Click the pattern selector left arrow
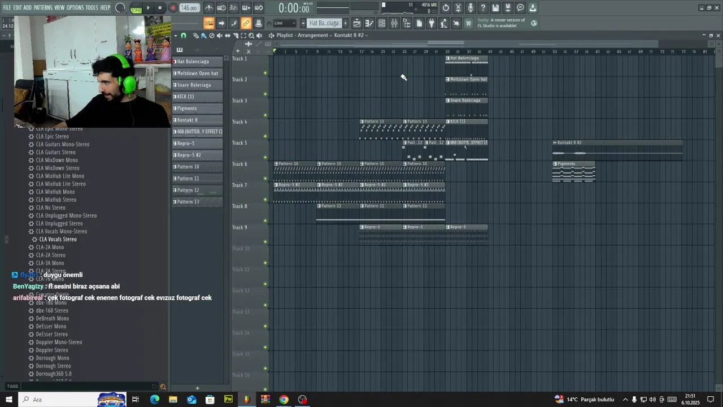The width and height of the screenshot is (723, 407). (x=303, y=23)
